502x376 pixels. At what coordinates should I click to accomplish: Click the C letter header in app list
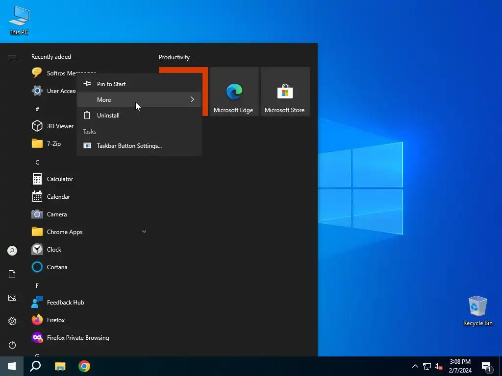click(x=37, y=163)
